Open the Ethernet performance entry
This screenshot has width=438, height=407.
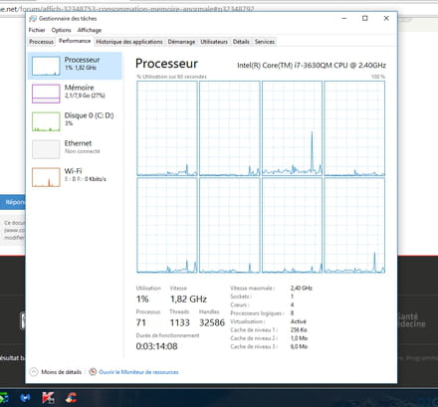(75, 149)
